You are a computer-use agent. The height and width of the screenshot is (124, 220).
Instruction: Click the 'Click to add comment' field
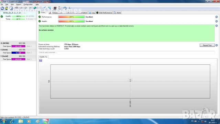[x=126, y=52]
